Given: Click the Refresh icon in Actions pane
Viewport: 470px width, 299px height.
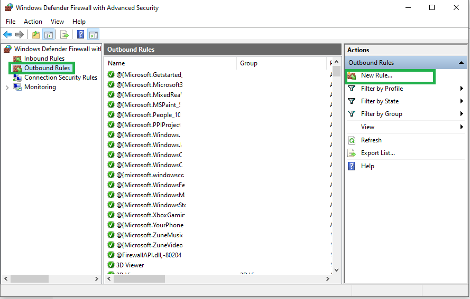Looking at the screenshot, I should (x=352, y=140).
